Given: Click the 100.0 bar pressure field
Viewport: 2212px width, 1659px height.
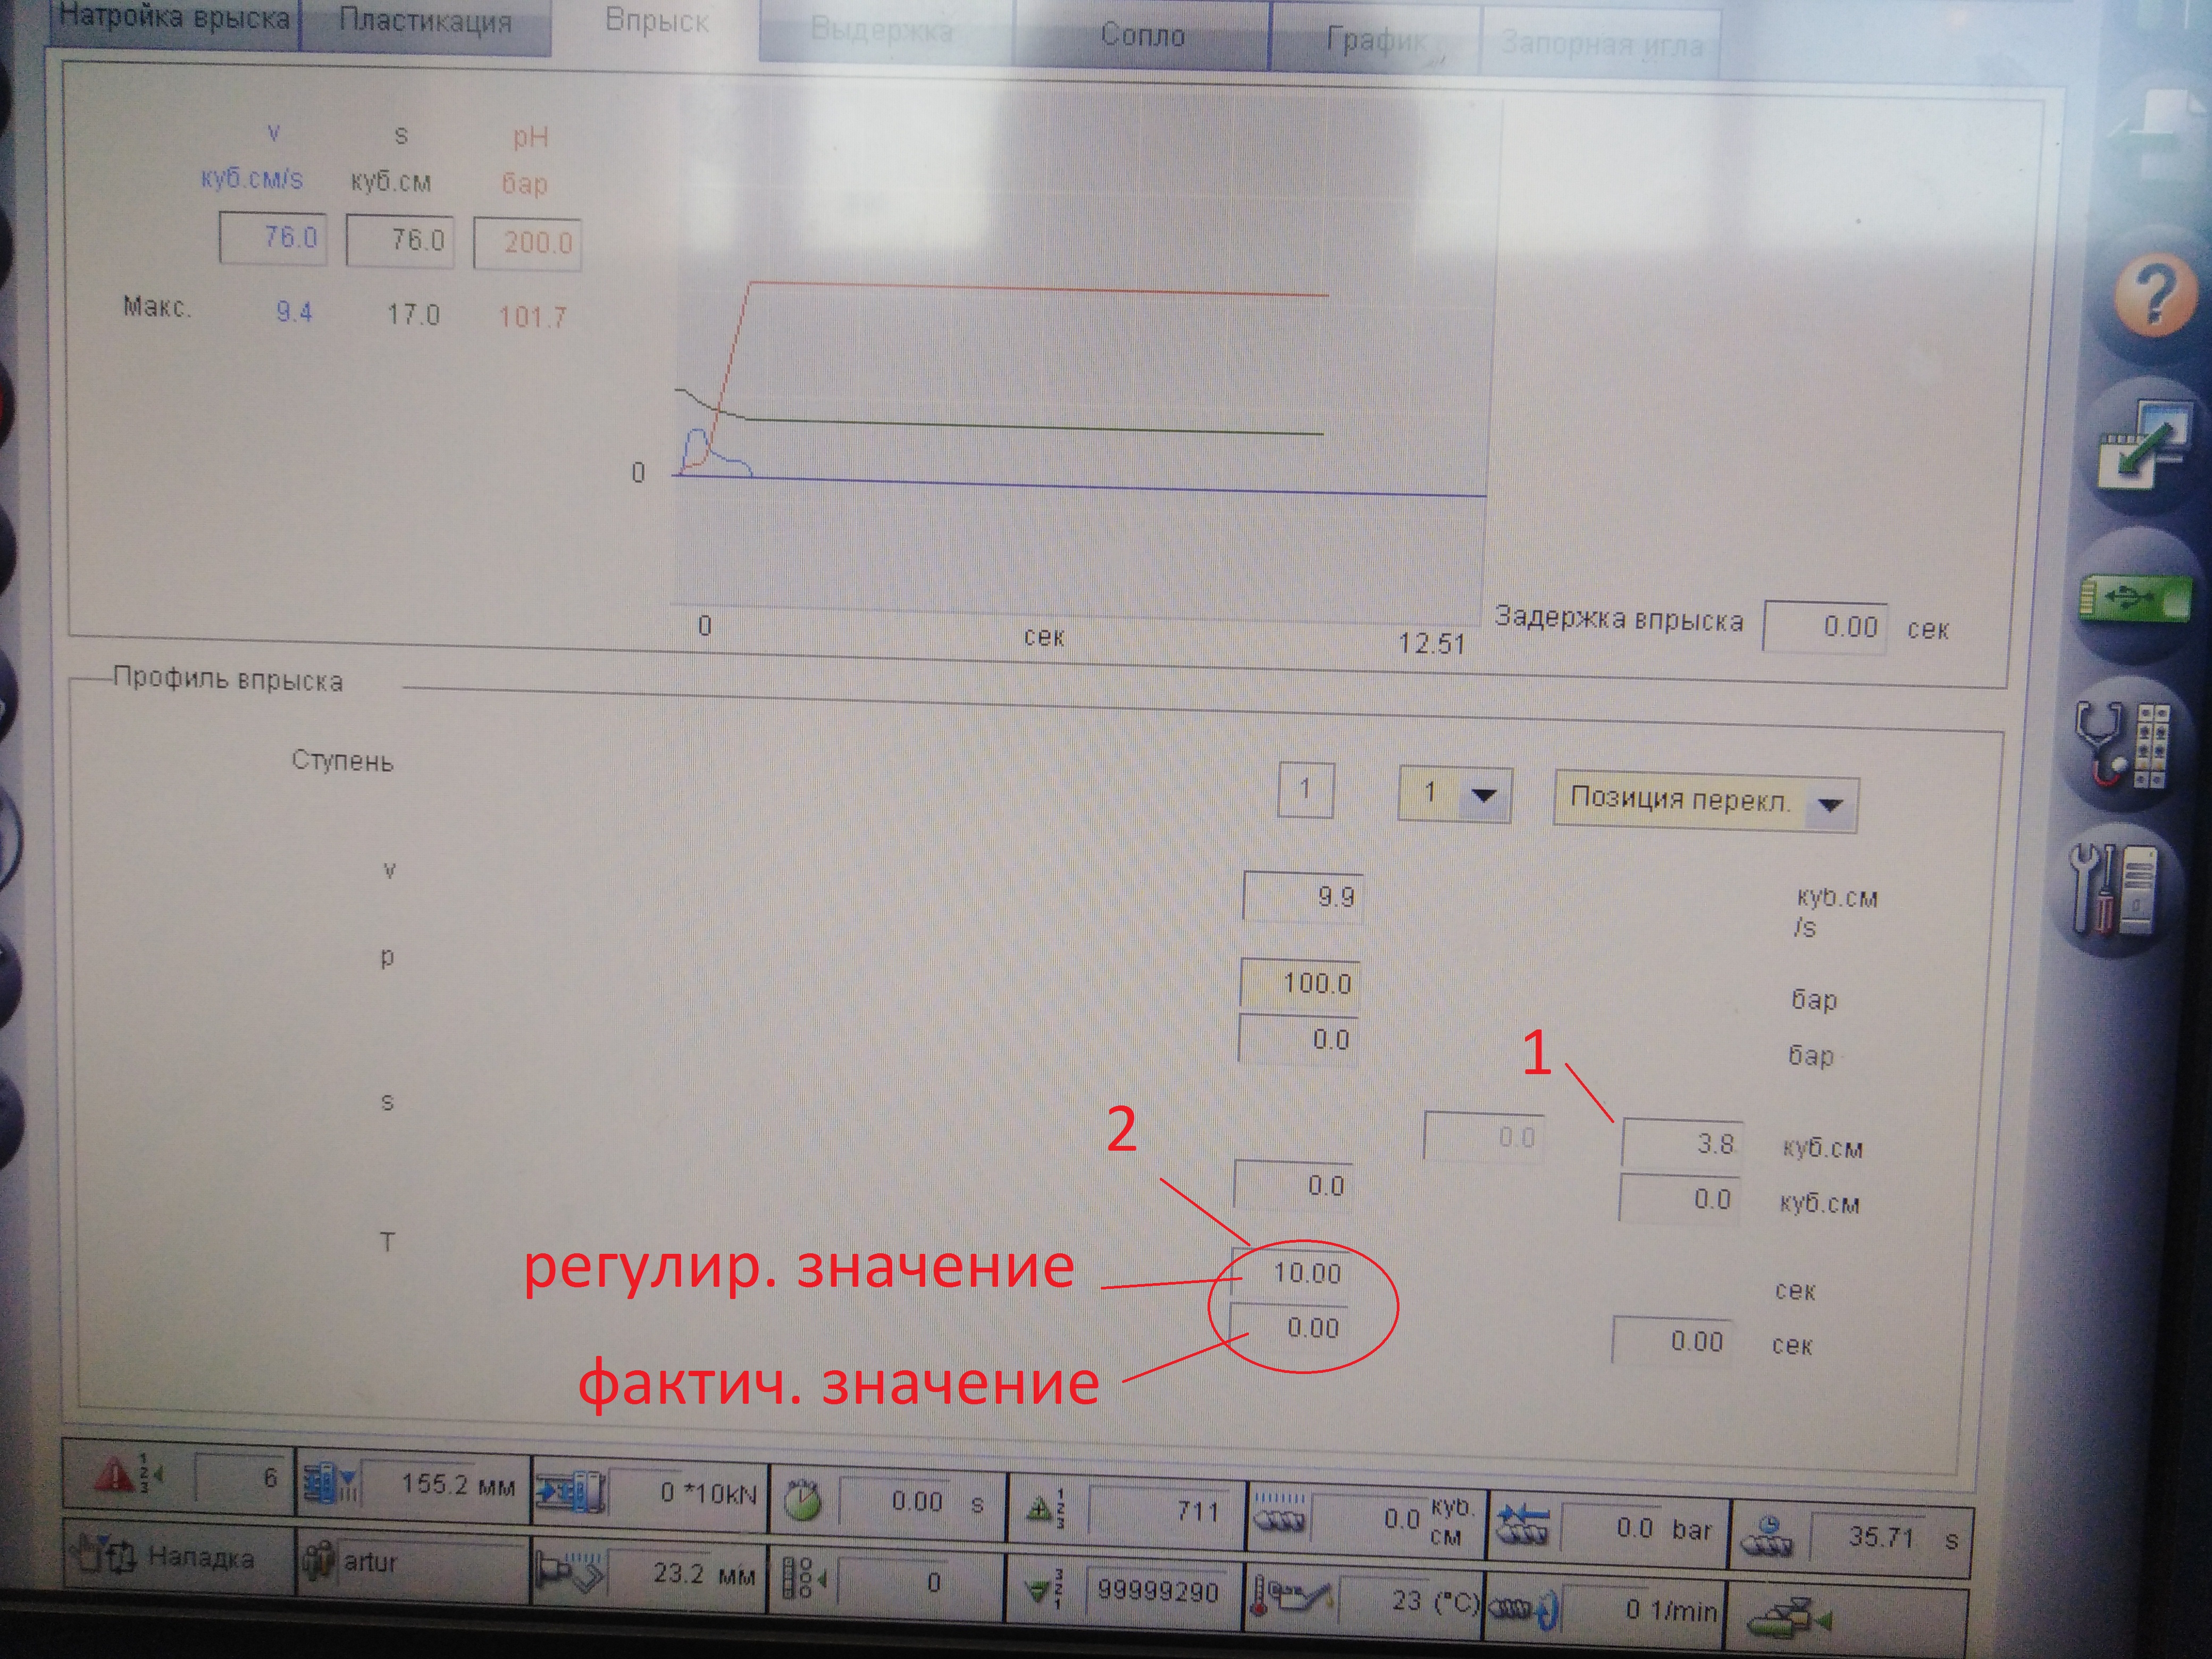Looking at the screenshot, I should tap(1300, 983).
